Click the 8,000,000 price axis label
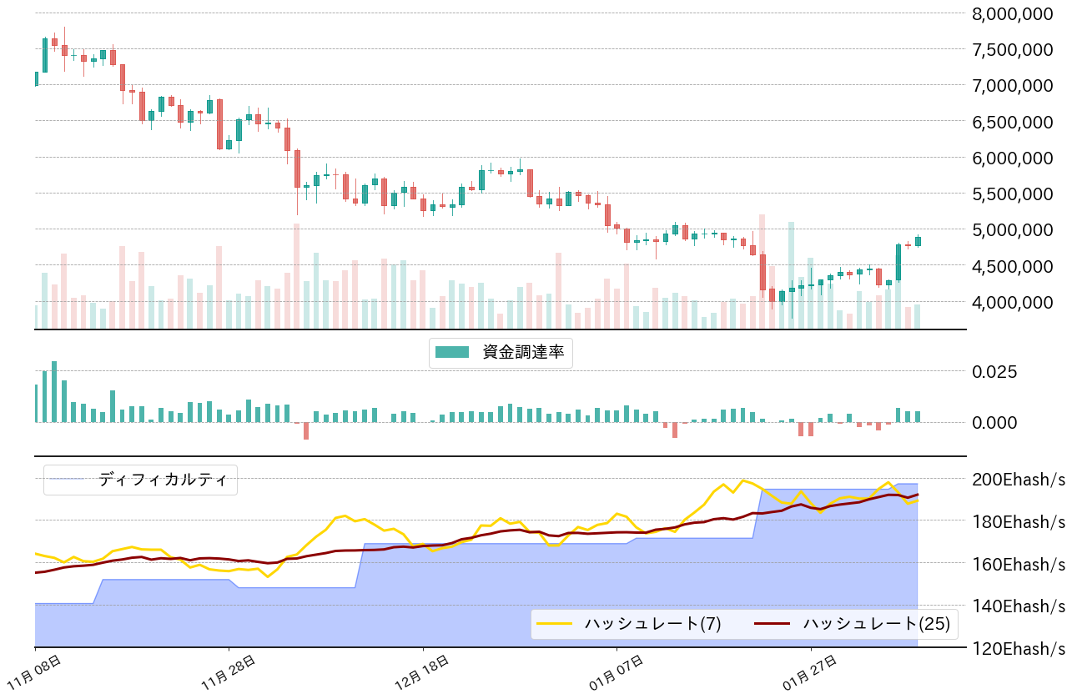 (x=1013, y=13)
